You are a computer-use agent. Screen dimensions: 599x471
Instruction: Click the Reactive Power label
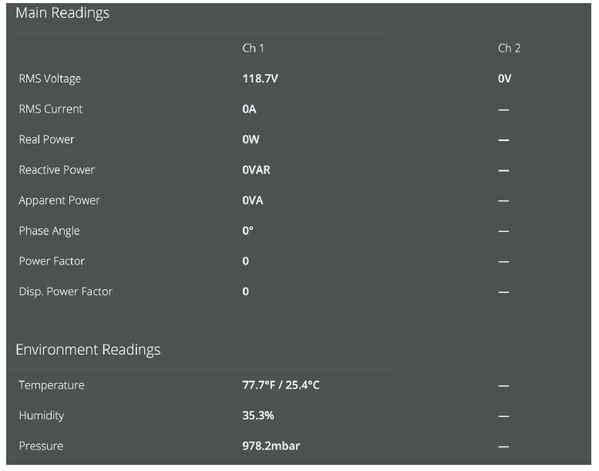click(x=56, y=170)
